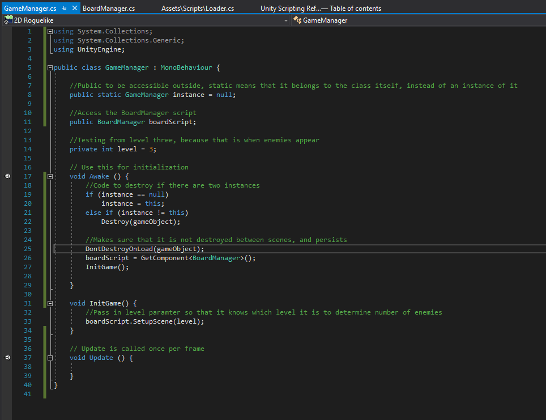
Task: Collapse the using directives block
Action: (x=50, y=31)
